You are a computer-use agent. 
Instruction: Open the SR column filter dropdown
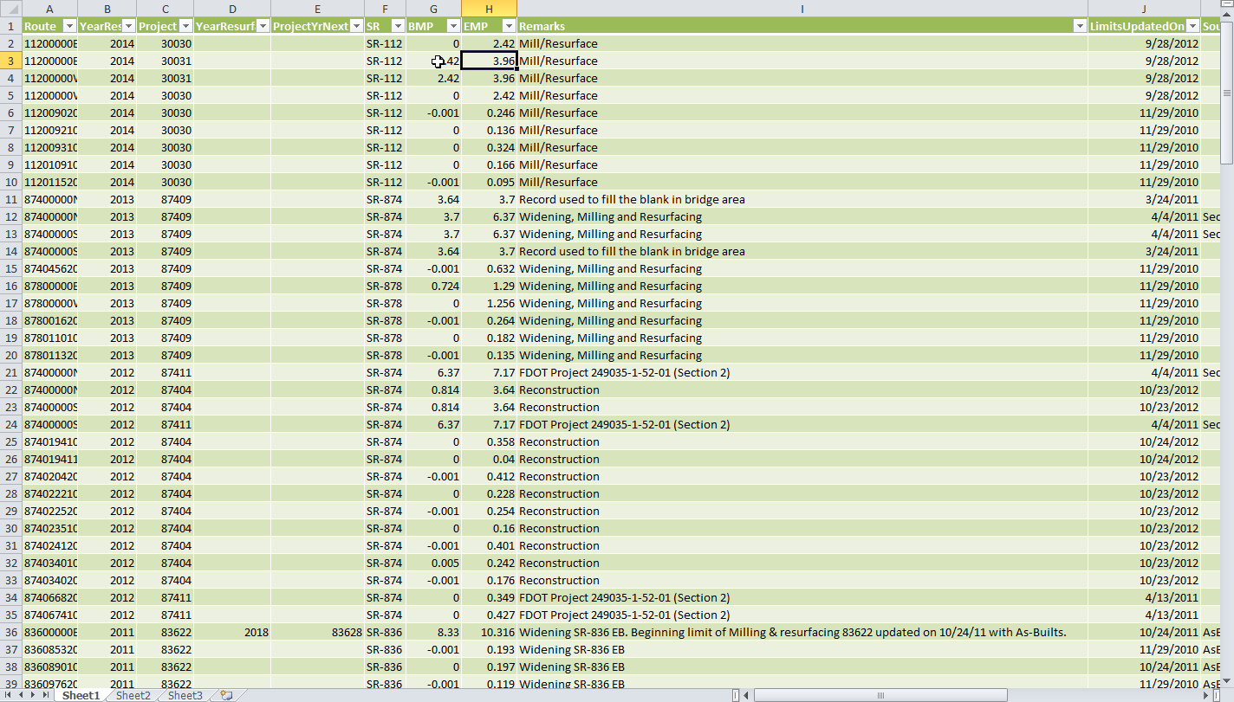(x=398, y=26)
